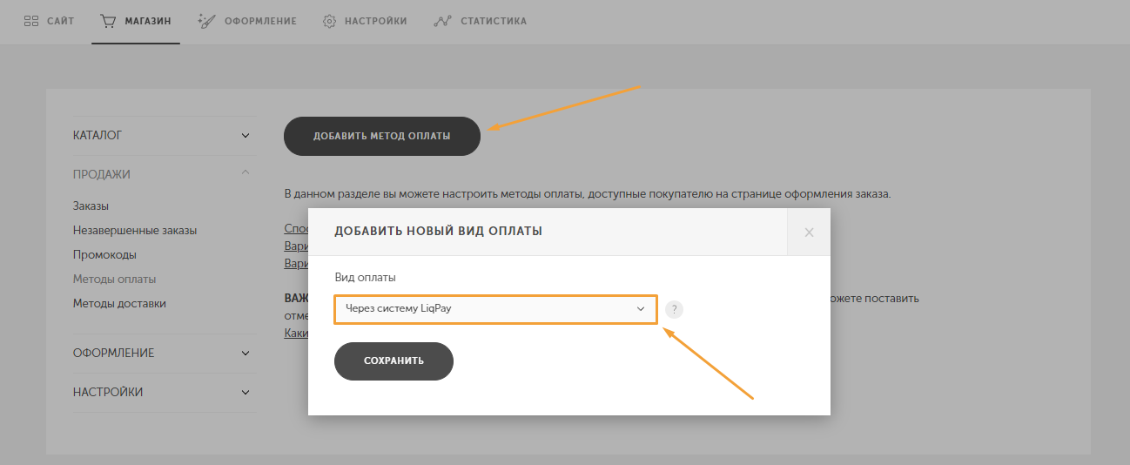This screenshot has height=465, width=1130.
Task: Click the statistics graph icon
Action: (x=442, y=21)
